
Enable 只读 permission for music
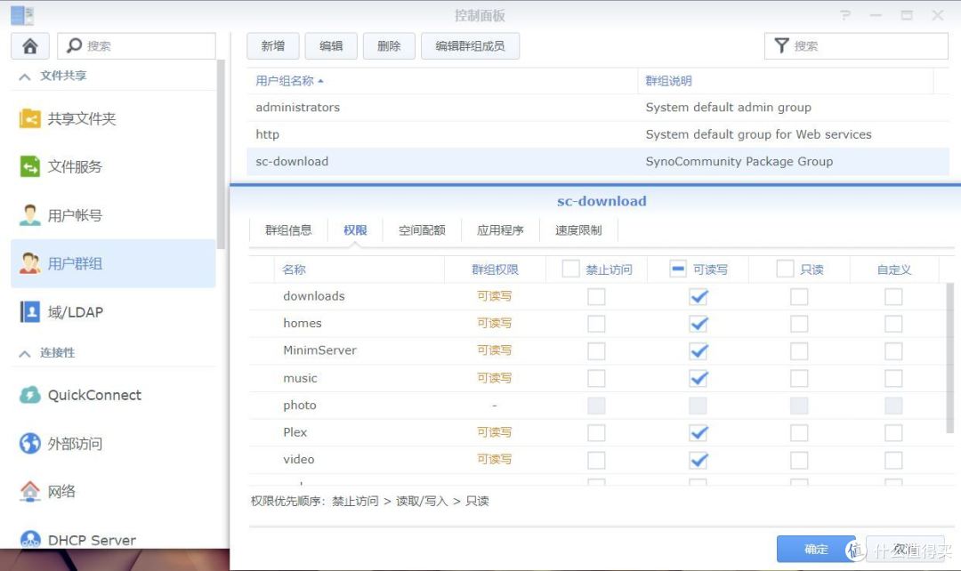[x=798, y=377]
